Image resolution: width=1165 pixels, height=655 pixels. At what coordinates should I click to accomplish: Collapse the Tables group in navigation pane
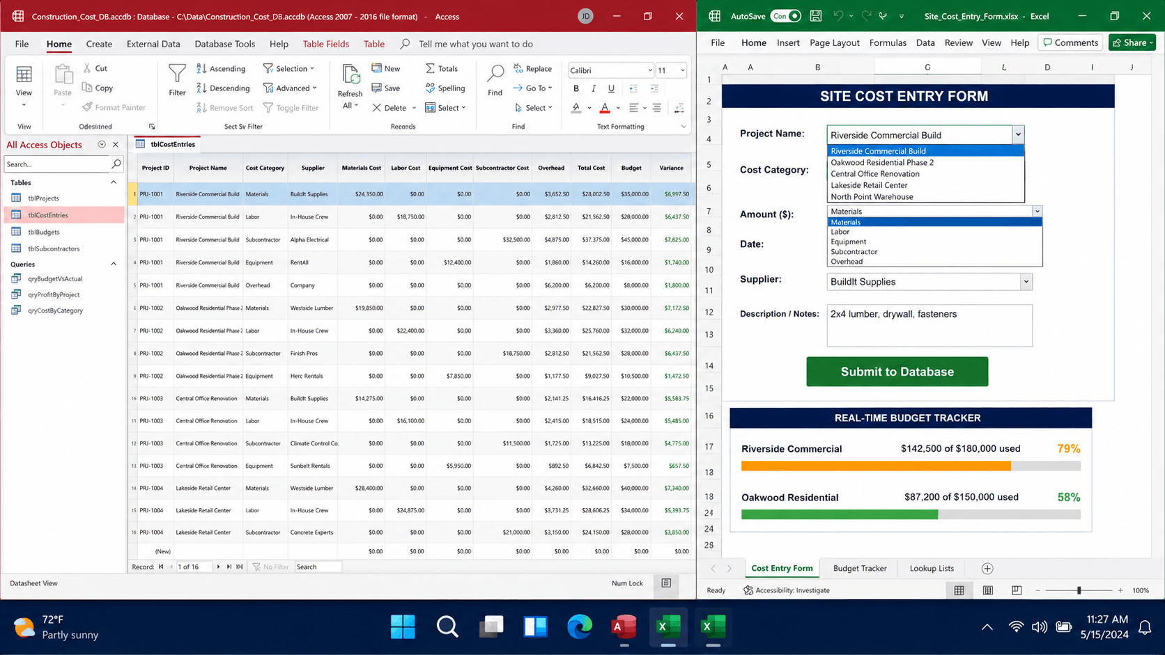(x=114, y=182)
